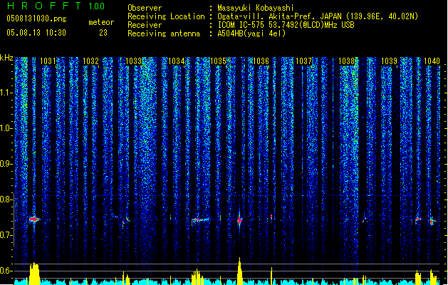Click the 1040 time marker

click(432, 61)
